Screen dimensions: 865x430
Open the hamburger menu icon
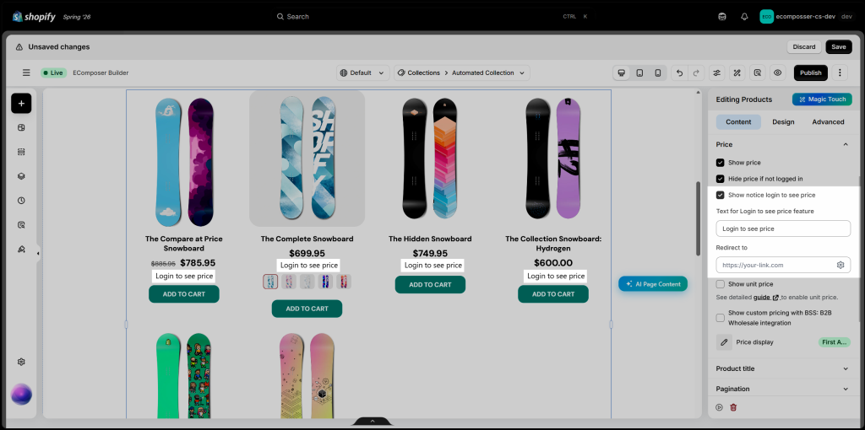[26, 73]
